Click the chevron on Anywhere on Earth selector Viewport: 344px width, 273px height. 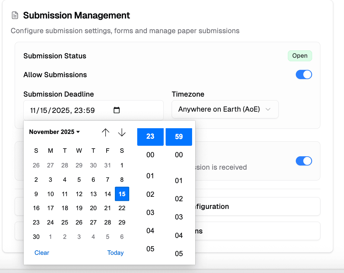pos(268,109)
